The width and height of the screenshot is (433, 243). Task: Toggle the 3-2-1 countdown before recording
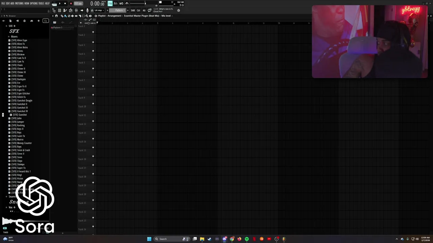[x=116, y=3]
